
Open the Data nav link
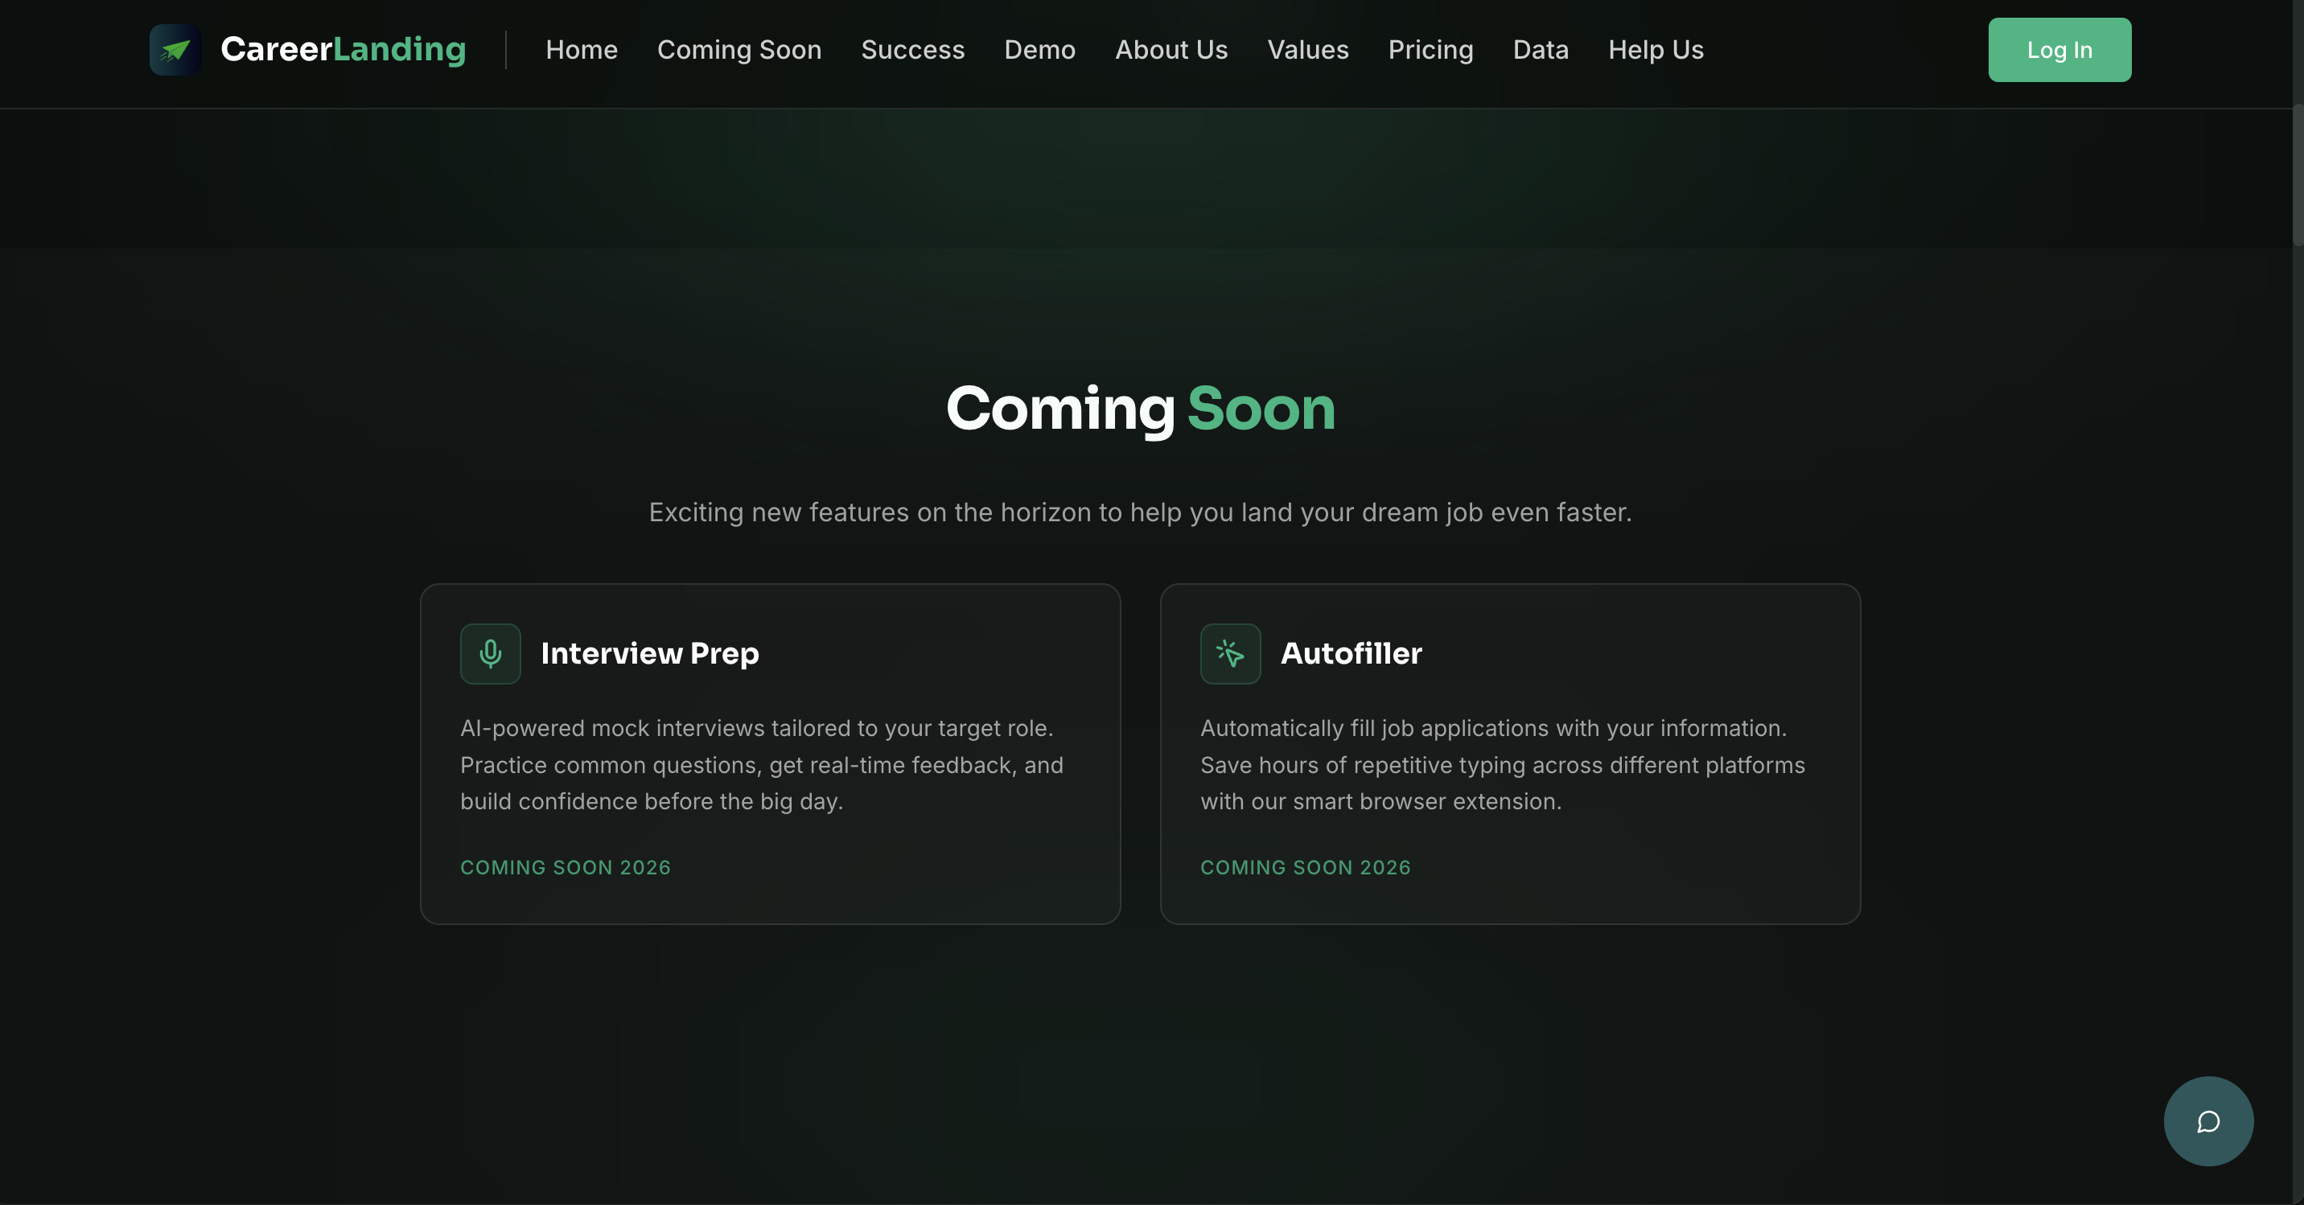coord(1541,50)
